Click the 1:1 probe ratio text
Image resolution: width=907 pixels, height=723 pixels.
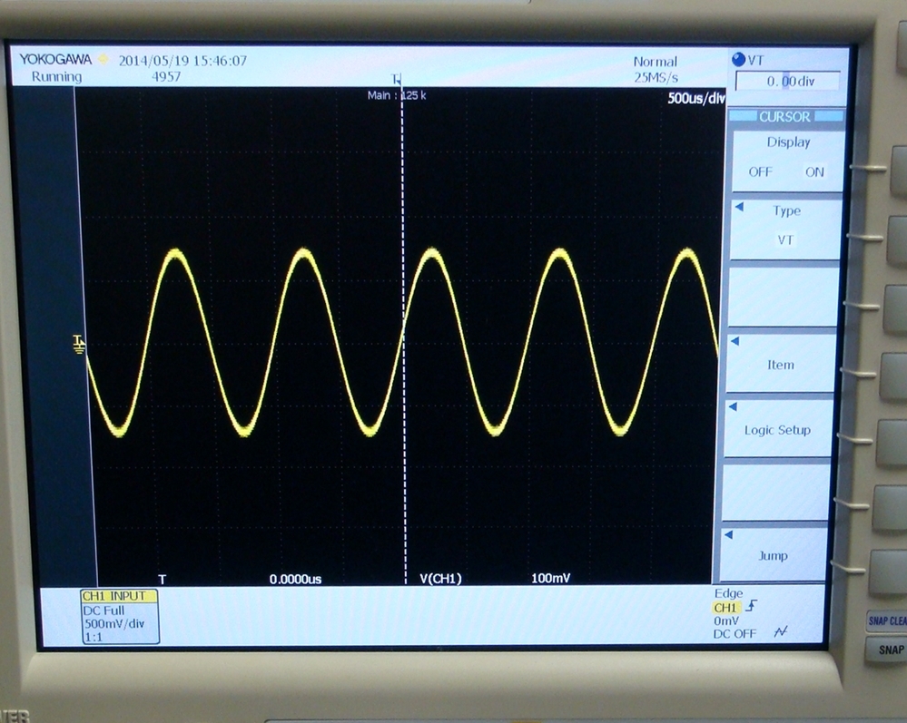click(x=94, y=637)
